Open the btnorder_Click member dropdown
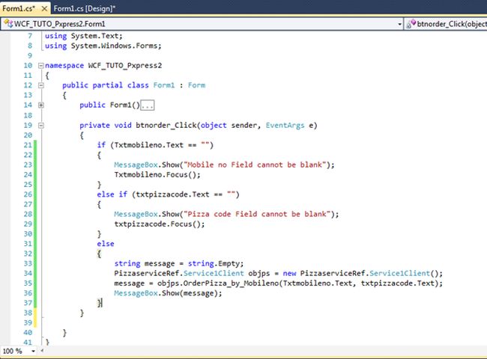Image resolution: width=487 pixels, height=359 pixels. coord(447,24)
